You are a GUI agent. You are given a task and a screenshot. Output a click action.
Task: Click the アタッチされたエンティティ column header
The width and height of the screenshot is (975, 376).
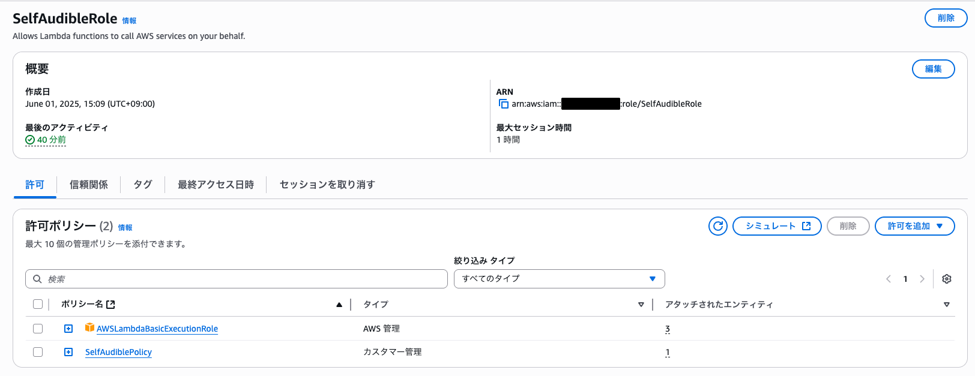point(719,305)
